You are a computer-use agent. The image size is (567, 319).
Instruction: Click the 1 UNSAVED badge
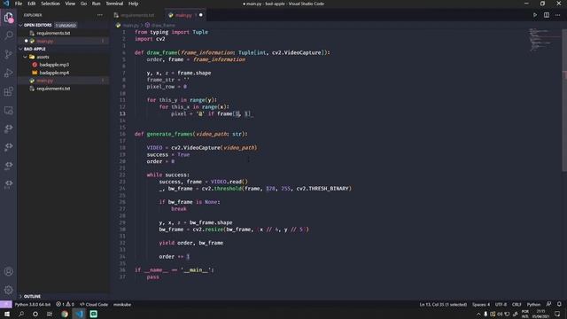click(x=66, y=26)
